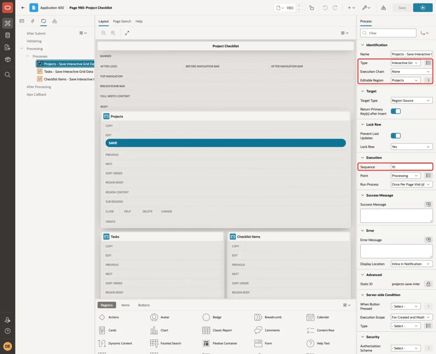Image resolution: width=436 pixels, height=354 pixels.
Task: Click the Application 400 breadcrumb link
Action: point(52,8)
